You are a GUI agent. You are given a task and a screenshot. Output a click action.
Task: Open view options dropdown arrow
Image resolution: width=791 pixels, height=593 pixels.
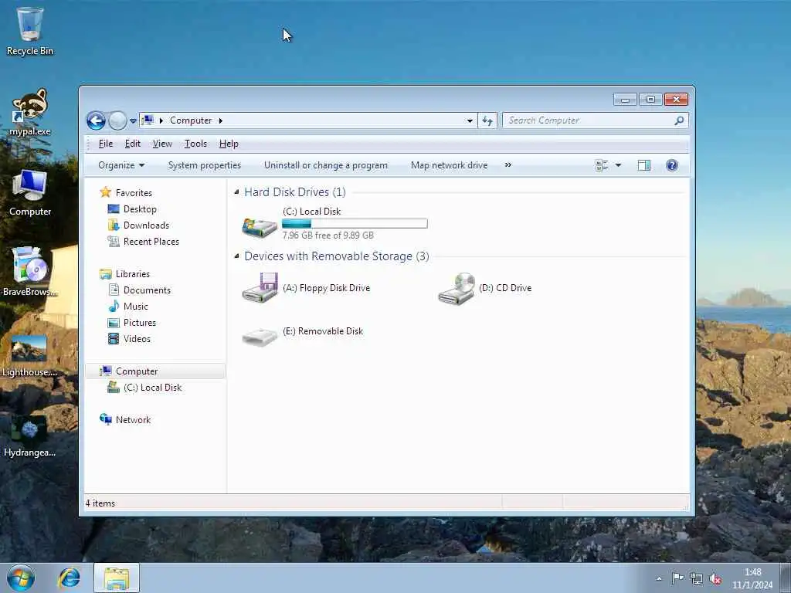619,165
